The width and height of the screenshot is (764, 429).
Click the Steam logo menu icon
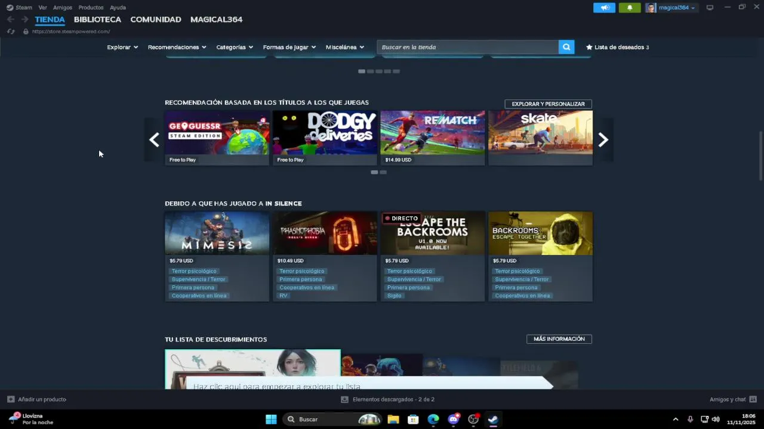coord(10,8)
